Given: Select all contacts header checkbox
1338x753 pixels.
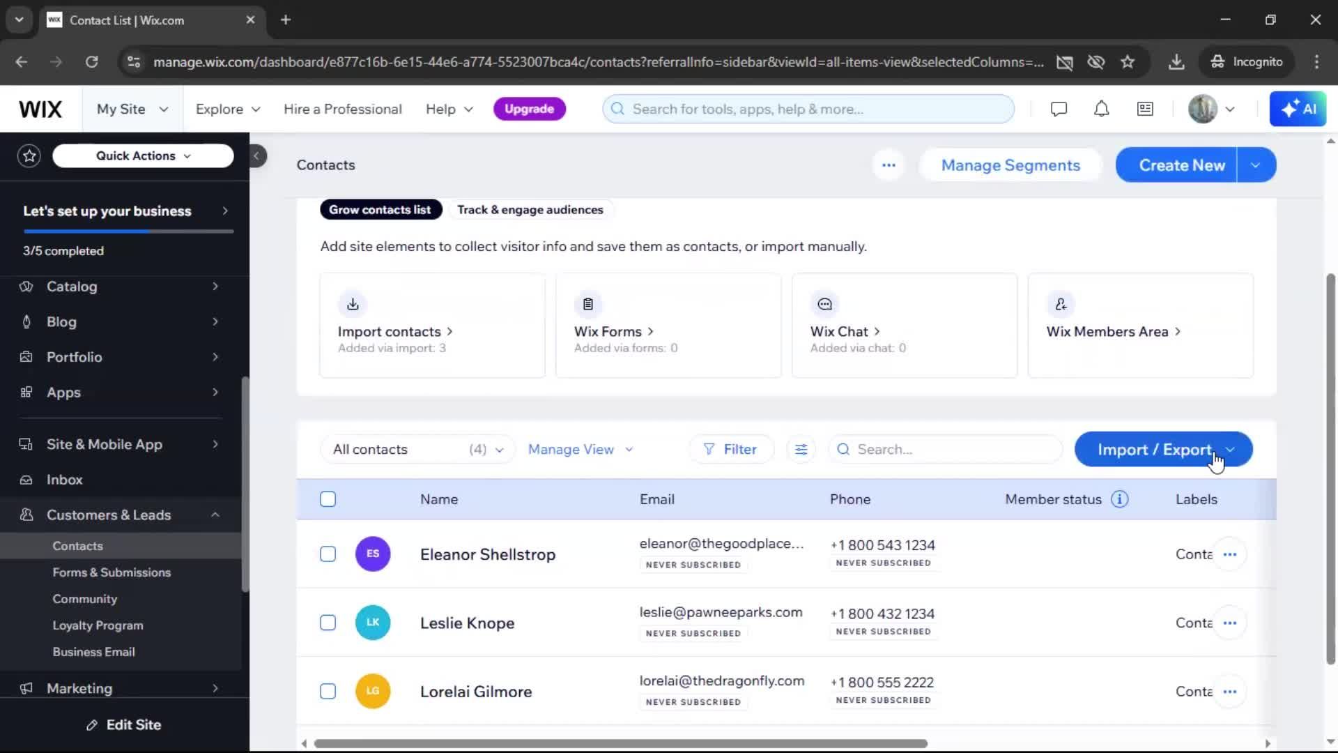Looking at the screenshot, I should [x=328, y=499].
